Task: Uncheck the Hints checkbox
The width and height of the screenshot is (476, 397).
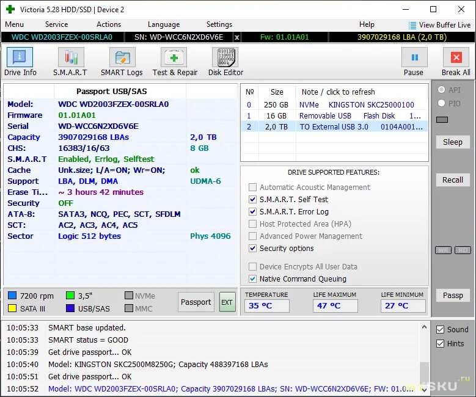Action: coord(440,343)
